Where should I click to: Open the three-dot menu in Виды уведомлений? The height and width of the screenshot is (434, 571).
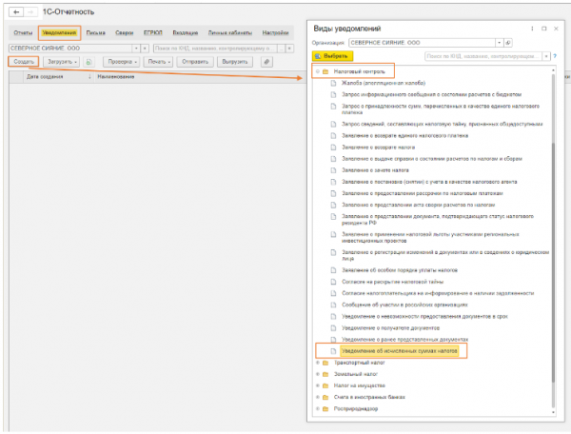(x=532, y=29)
